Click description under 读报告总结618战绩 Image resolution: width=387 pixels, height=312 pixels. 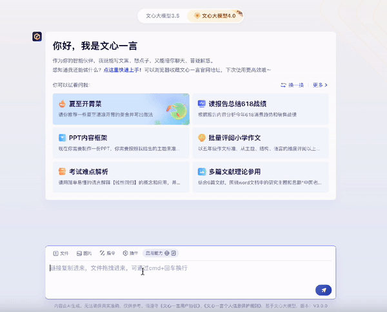pyautogui.click(x=247, y=115)
